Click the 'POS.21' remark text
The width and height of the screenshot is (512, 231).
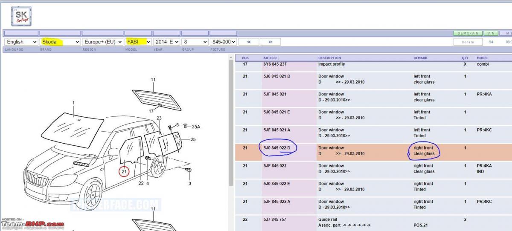(x=420, y=225)
